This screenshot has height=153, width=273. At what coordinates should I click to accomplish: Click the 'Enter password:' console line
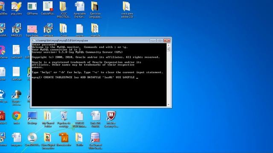pyautogui.click(x=44, y=45)
